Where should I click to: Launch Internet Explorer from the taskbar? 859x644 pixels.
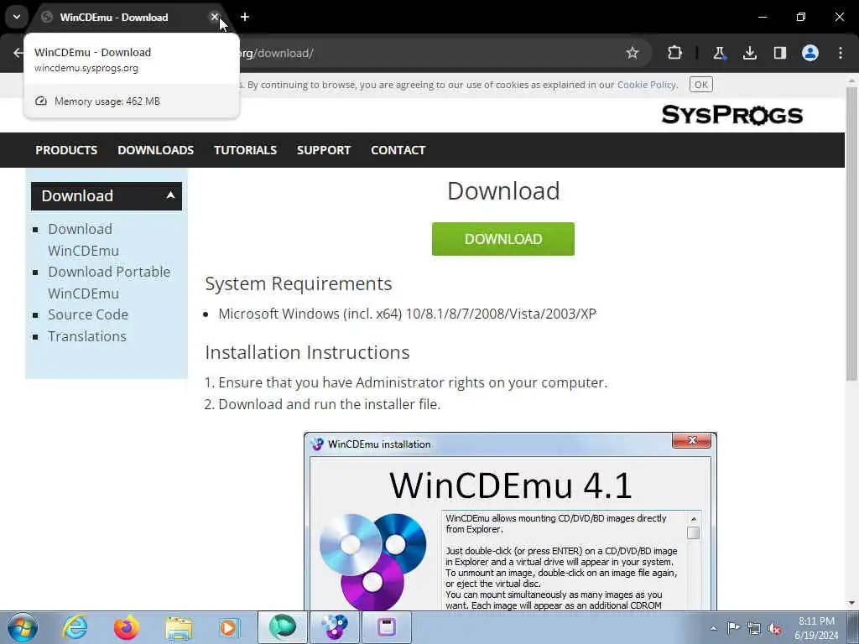coord(75,627)
